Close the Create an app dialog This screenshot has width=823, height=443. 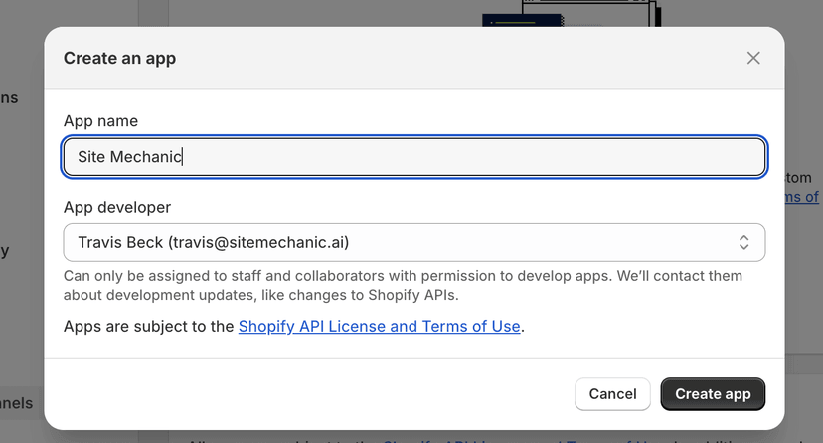(753, 58)
